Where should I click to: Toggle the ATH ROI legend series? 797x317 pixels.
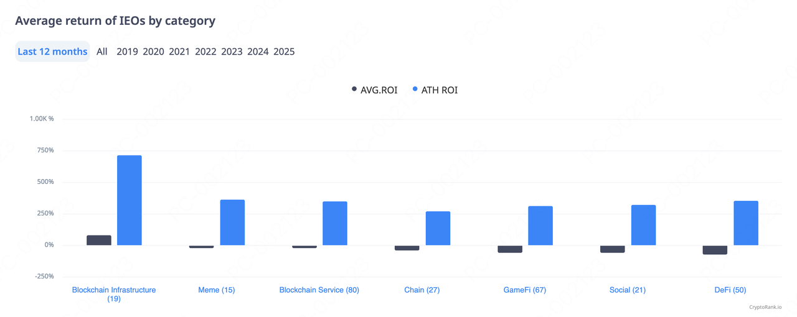tap(435, 90)
